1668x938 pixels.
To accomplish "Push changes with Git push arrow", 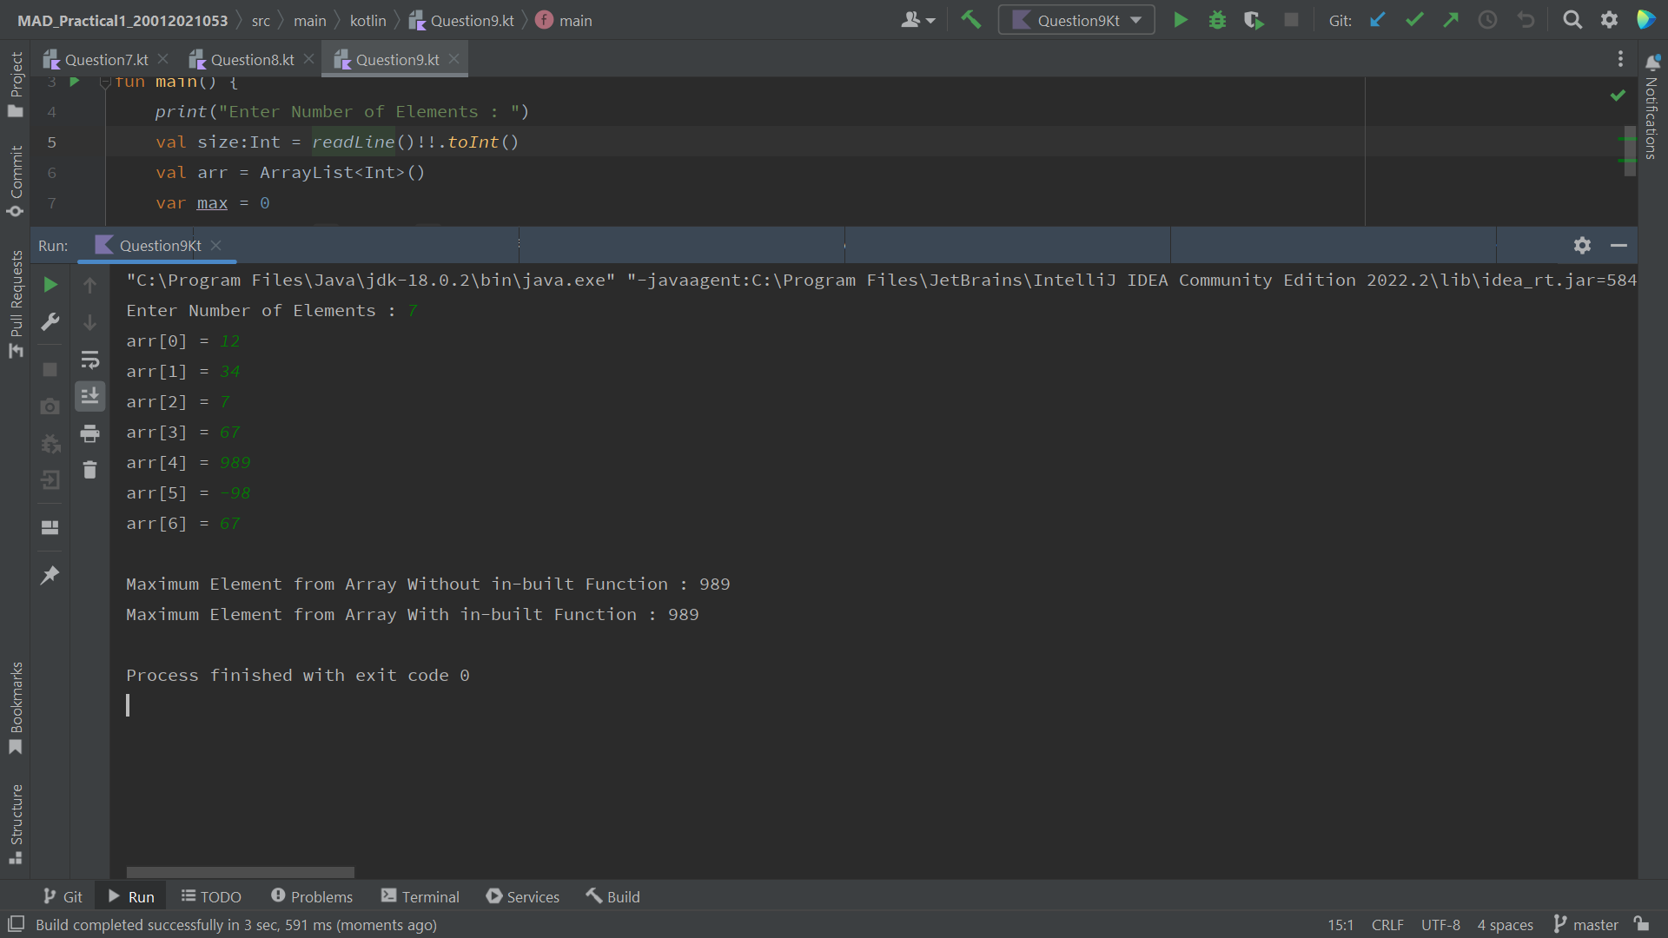I will pos(1451,20).
